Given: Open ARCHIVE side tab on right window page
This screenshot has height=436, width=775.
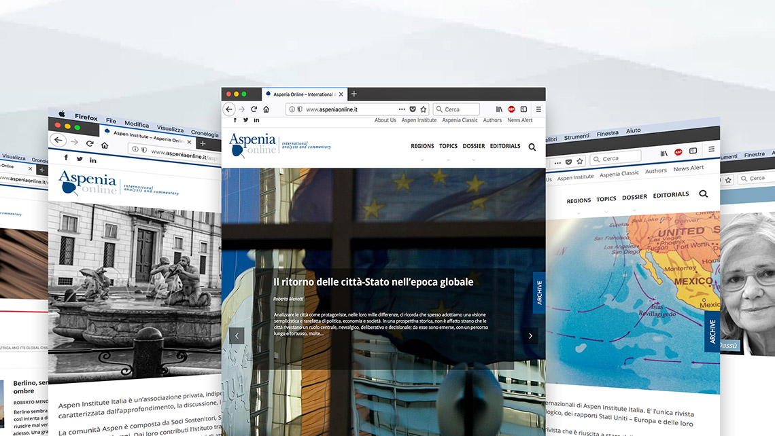Looking at the screenshot, I should click(712, 331).
